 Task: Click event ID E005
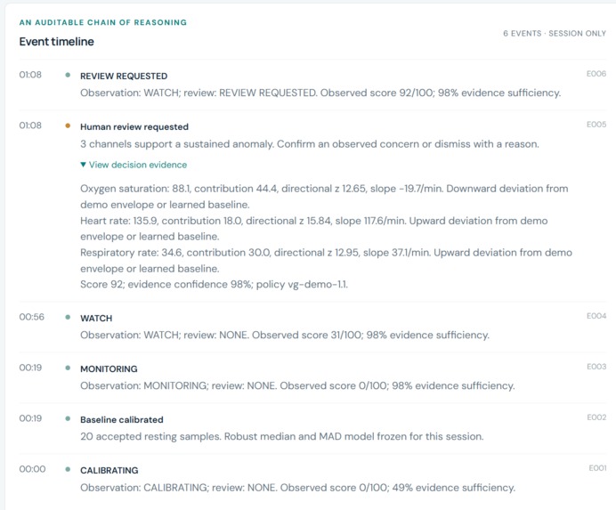[596, 124]
